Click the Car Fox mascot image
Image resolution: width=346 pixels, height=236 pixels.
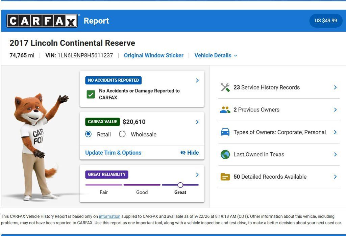click(x=41, y=147)
